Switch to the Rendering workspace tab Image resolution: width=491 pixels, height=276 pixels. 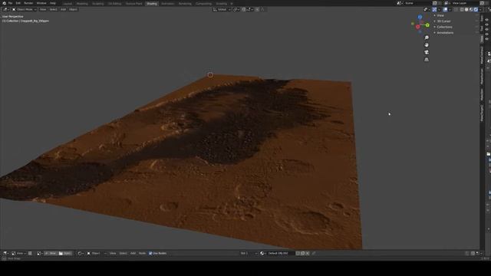(x=185, y=4)
